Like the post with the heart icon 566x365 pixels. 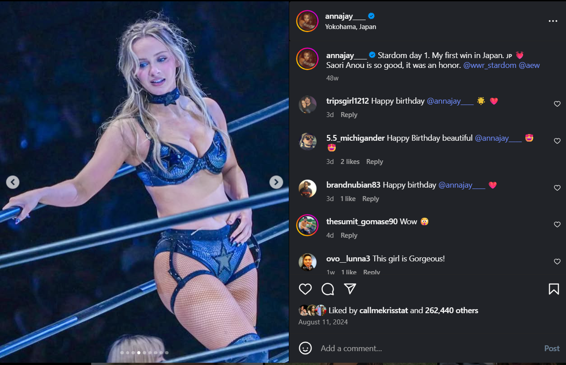[305, 289]
